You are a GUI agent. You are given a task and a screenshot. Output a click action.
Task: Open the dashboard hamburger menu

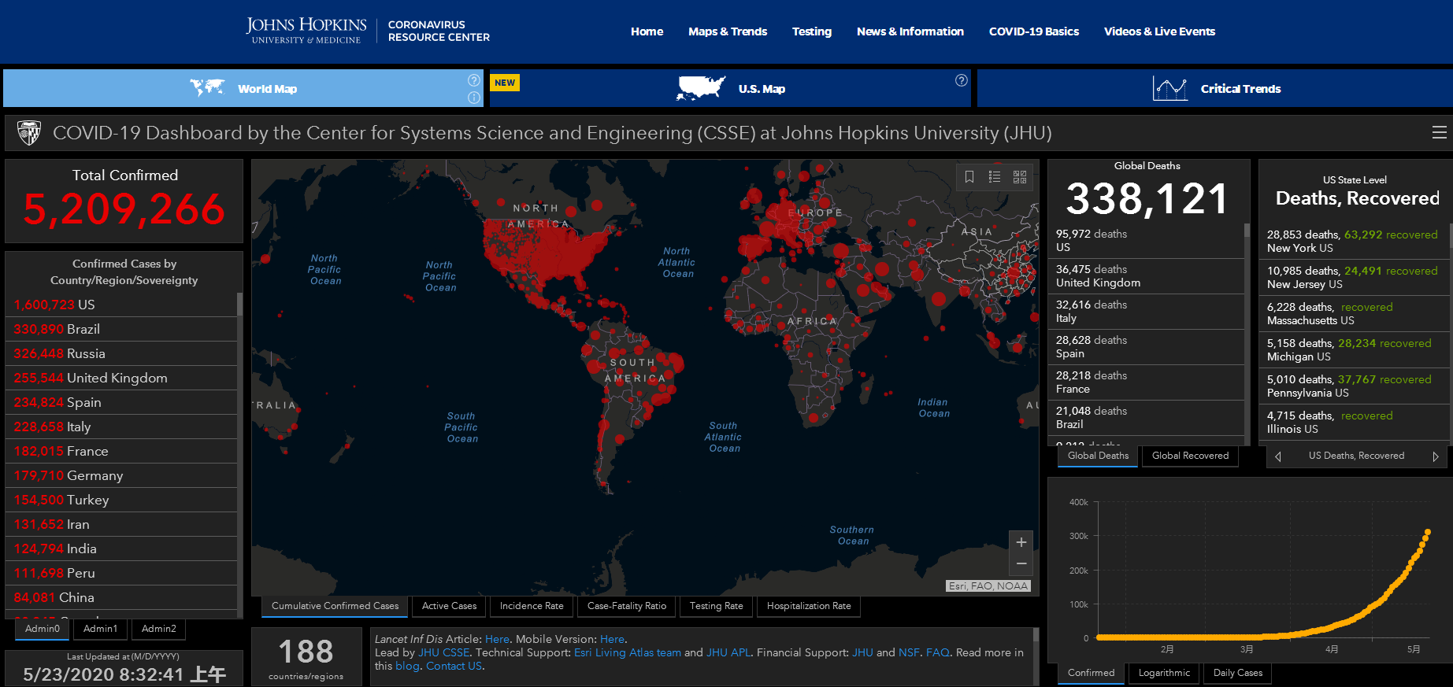coord(1439,133)
